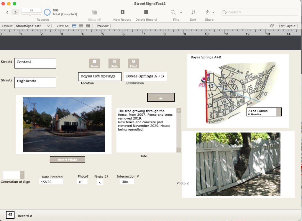Click the Preview button
The image size is (302, 221).
click(103, 26)
